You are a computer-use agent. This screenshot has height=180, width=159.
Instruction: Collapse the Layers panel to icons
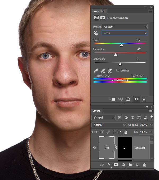(147, 107)
